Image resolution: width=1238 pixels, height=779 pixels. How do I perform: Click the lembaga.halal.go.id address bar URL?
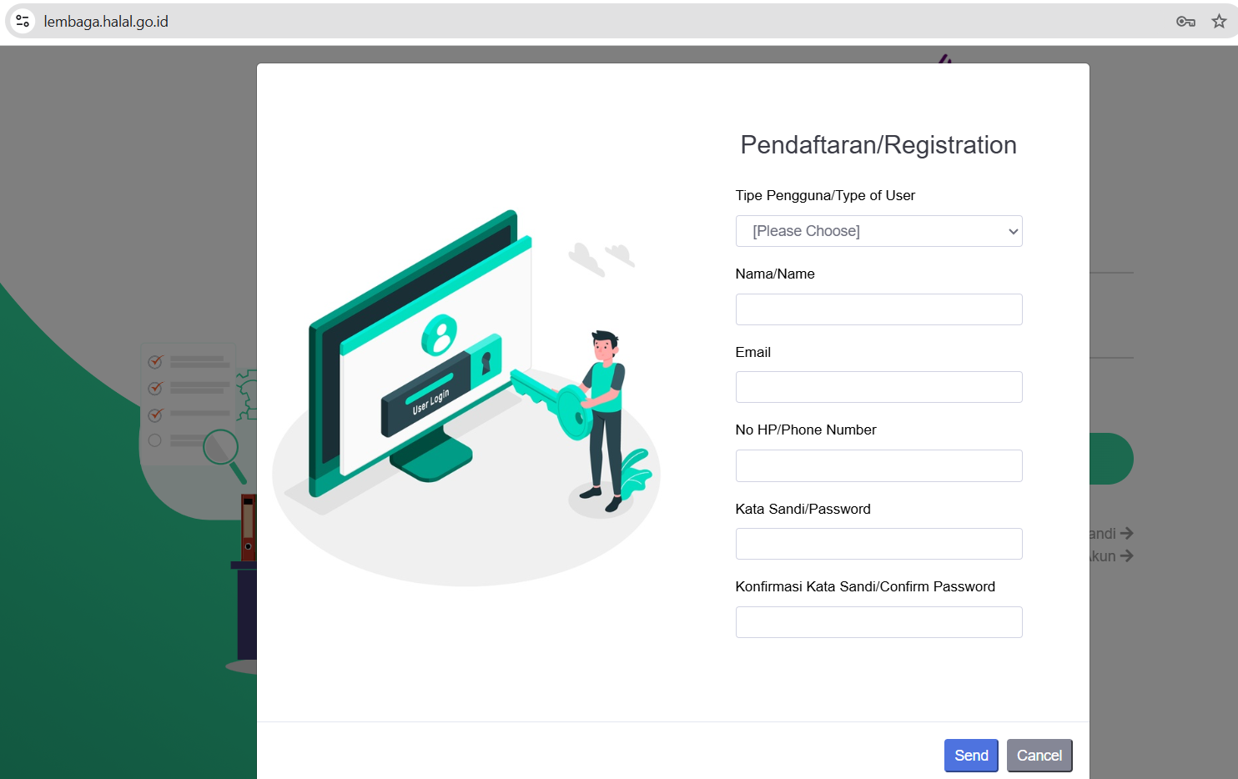point(106,22)
